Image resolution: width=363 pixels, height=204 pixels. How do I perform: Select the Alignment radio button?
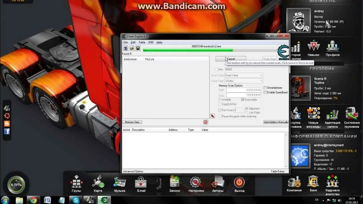pos(247,109)
